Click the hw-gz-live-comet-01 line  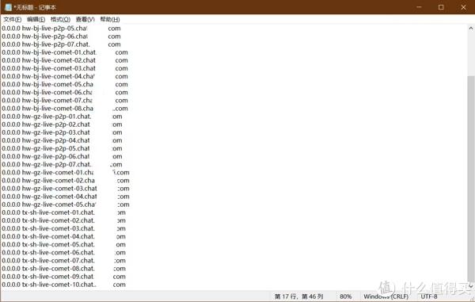pyautogui.click(x=66, y=173)
